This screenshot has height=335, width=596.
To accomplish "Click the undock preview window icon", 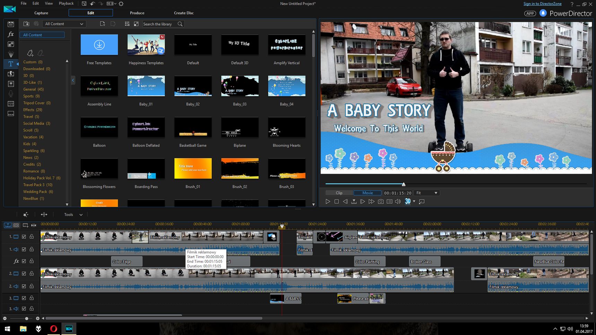I will (x=422, y=201).
